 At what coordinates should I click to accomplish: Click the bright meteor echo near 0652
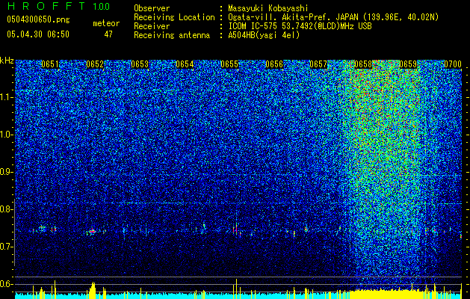pos(93,231)
